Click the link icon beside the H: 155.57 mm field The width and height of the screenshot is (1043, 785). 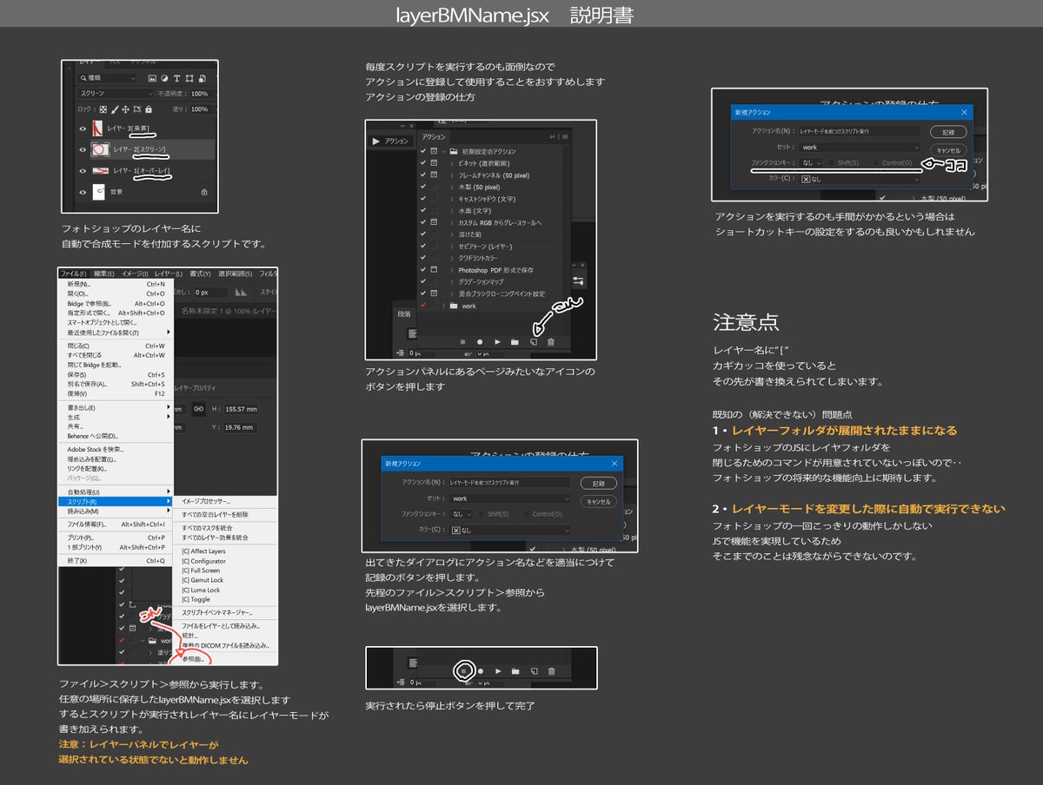(199, 407)
